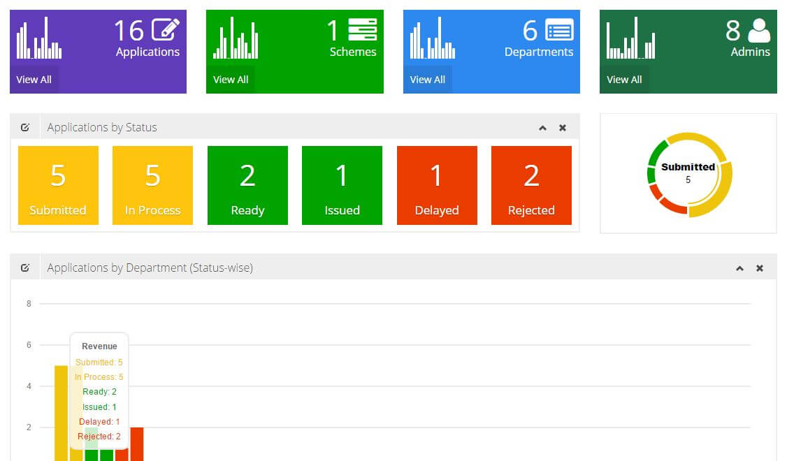
Task: Click edit icon on Applications by Department panel
Action: [25, 268]
